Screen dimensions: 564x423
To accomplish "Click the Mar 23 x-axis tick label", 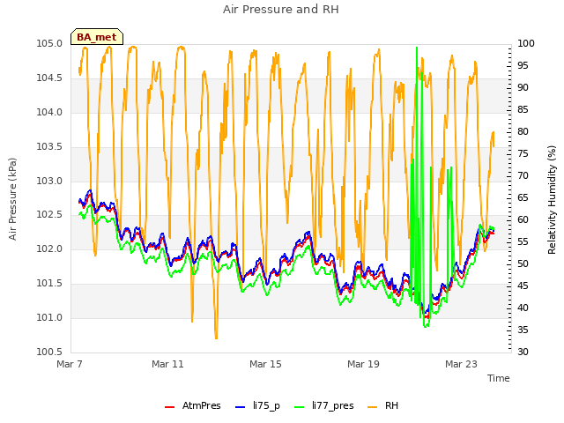I will coord(461,364).
